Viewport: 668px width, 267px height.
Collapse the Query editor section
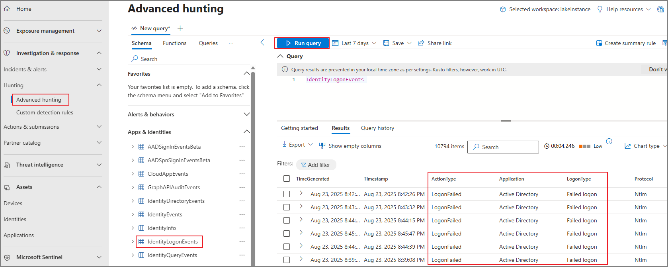click(x=280, y=56)
